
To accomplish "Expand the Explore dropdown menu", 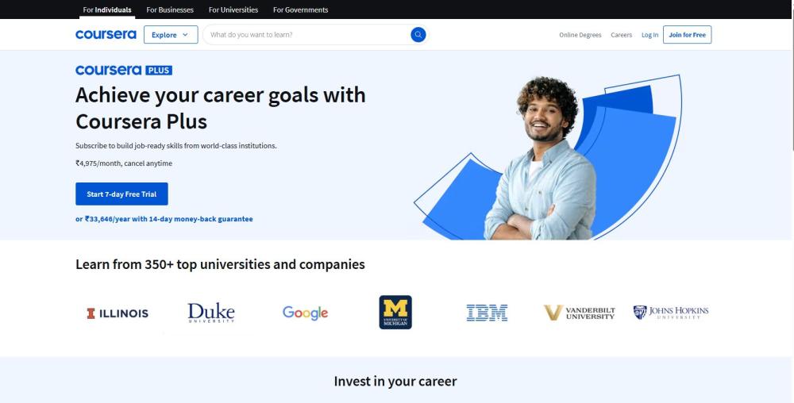I will [171, 35].
